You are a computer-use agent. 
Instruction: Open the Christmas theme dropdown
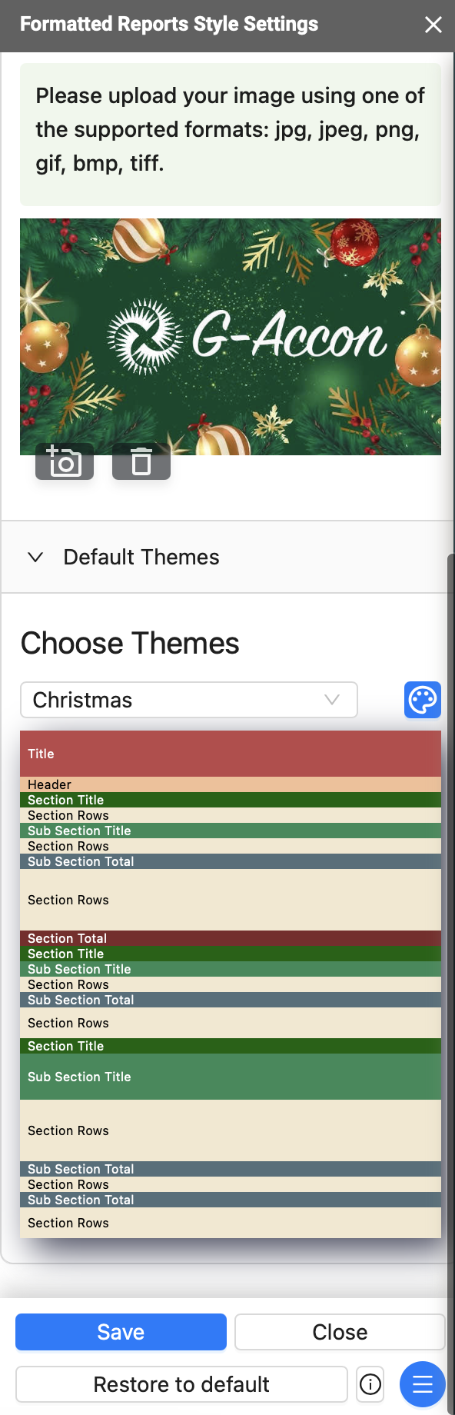(189, 700)
